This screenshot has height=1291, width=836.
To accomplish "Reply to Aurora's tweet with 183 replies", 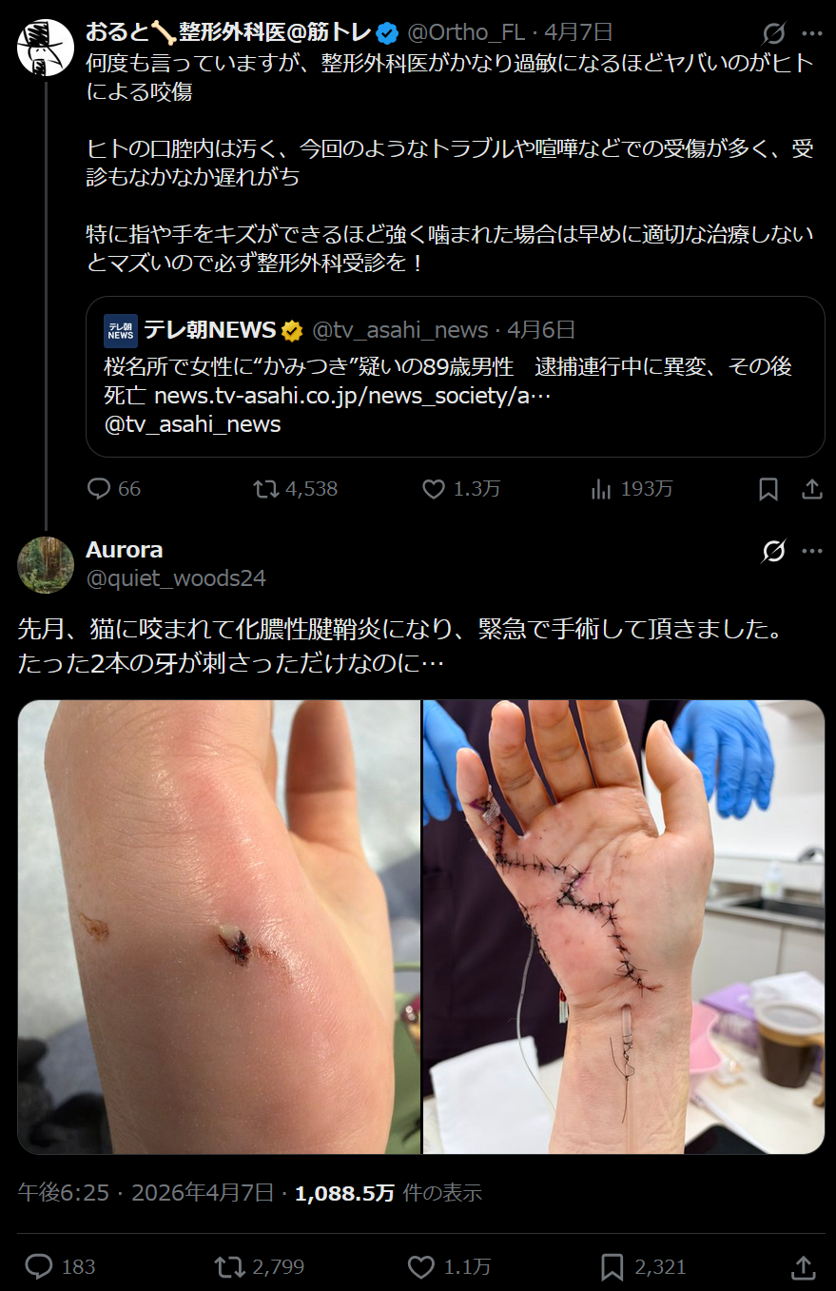I will tap(38, 1266).
